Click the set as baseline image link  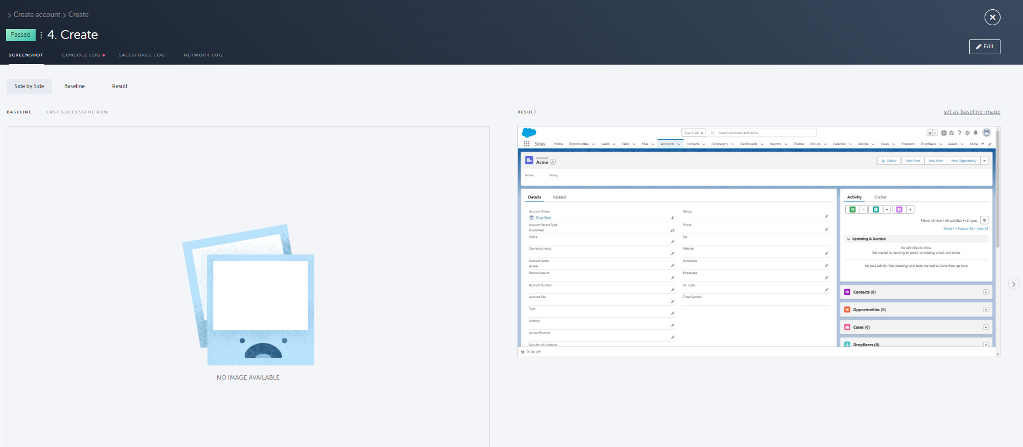click(x=972, y=112)
